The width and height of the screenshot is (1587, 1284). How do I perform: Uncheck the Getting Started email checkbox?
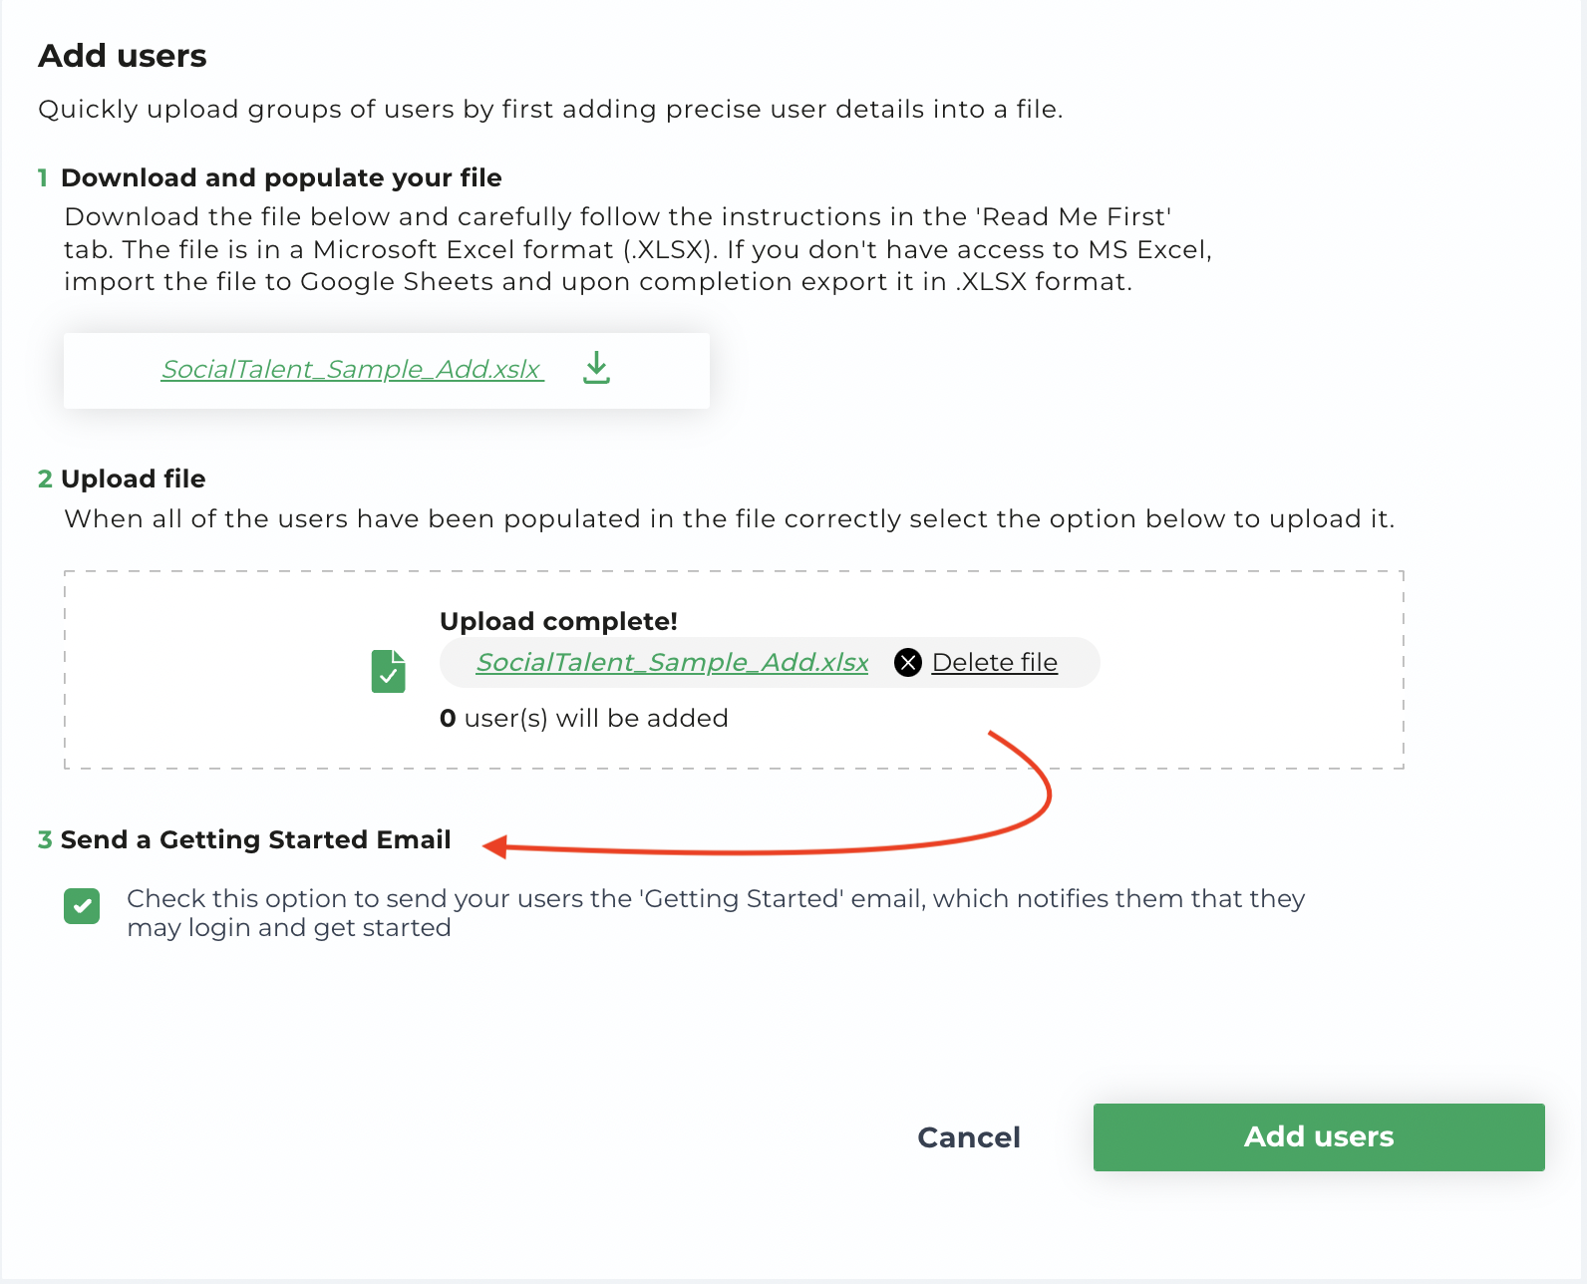click(82, 906)
